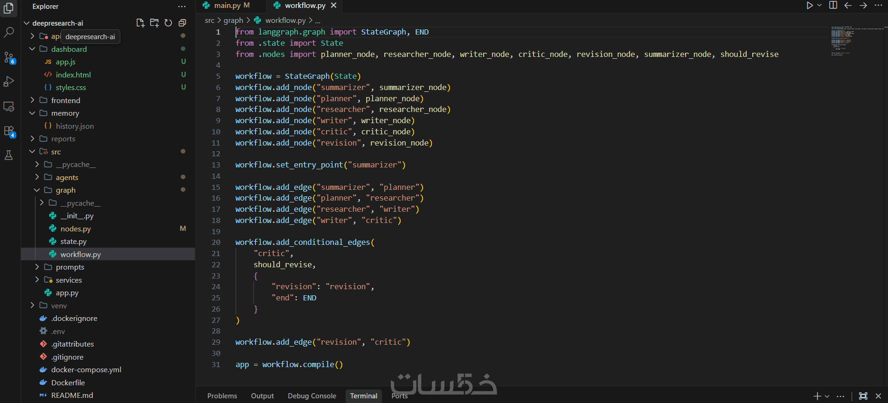888x403 pixels.
Task: Open run options dropdown next to play
Action: coord(819,5)
